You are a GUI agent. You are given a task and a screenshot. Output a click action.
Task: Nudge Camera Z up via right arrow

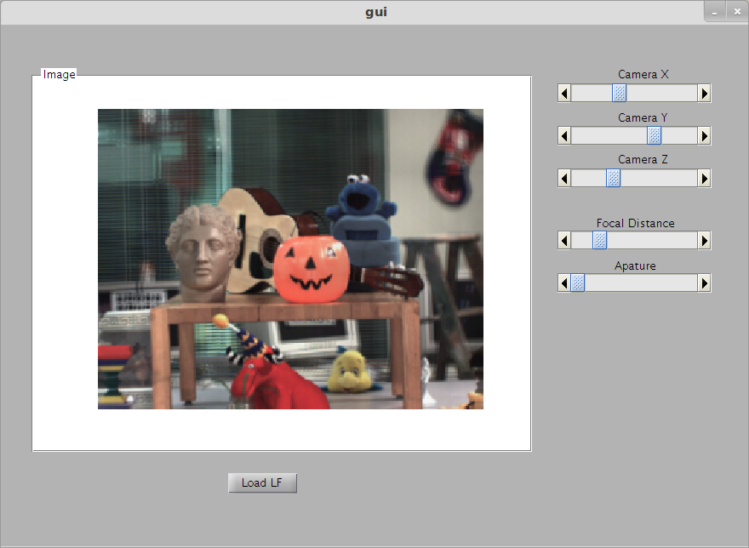[x=704, y=179]
